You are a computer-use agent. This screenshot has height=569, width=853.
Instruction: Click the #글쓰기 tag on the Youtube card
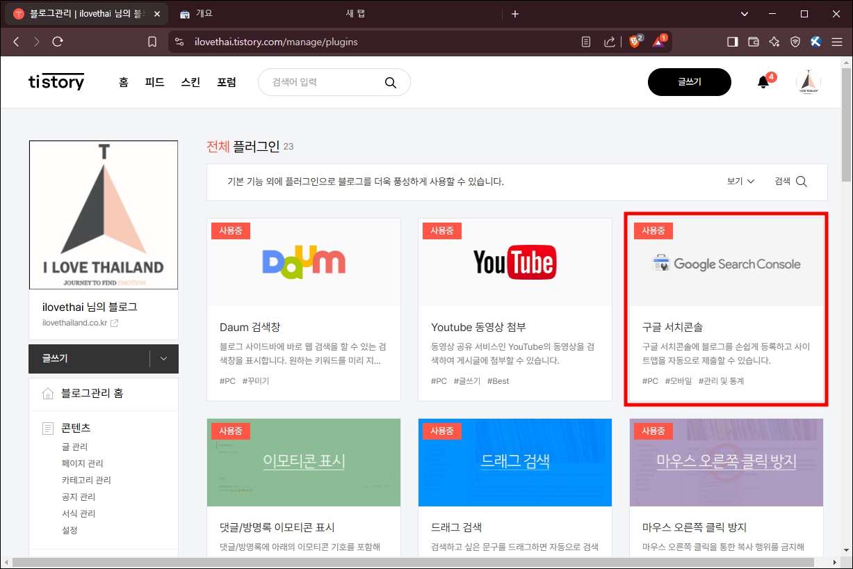466,381
